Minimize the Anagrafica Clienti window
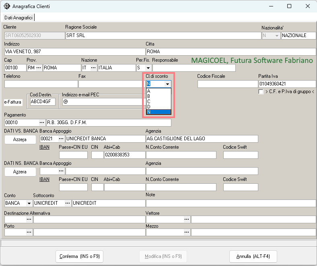This screenshot has width=317, height=266. 271,6
